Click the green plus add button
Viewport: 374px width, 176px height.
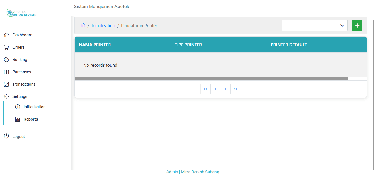[x=357, y=25]
